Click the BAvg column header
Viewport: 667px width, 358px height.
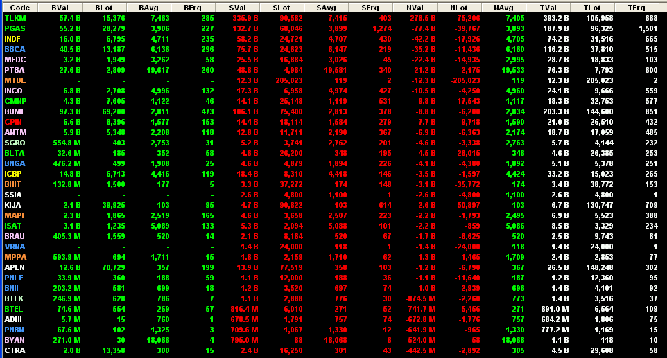pyautogui.click(x=148, y=8)
